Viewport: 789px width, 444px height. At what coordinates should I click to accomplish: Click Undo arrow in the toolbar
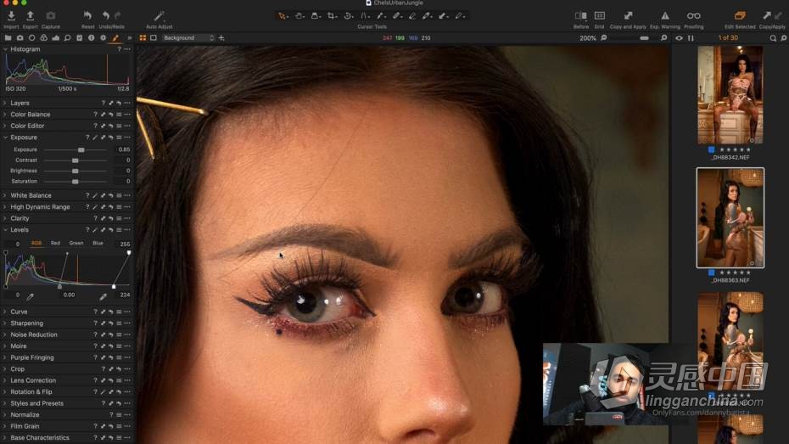click(106, 16)
